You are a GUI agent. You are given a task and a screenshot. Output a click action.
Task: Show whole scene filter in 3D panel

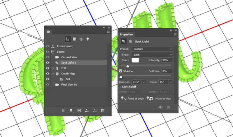point(68,39)
